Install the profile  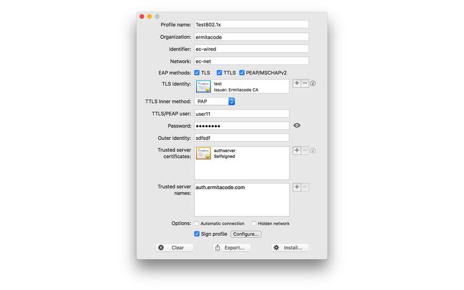289,248
